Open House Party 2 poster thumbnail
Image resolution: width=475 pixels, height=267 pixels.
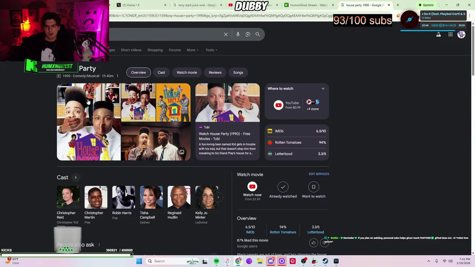pyautogui.click(x=173, y=102)
